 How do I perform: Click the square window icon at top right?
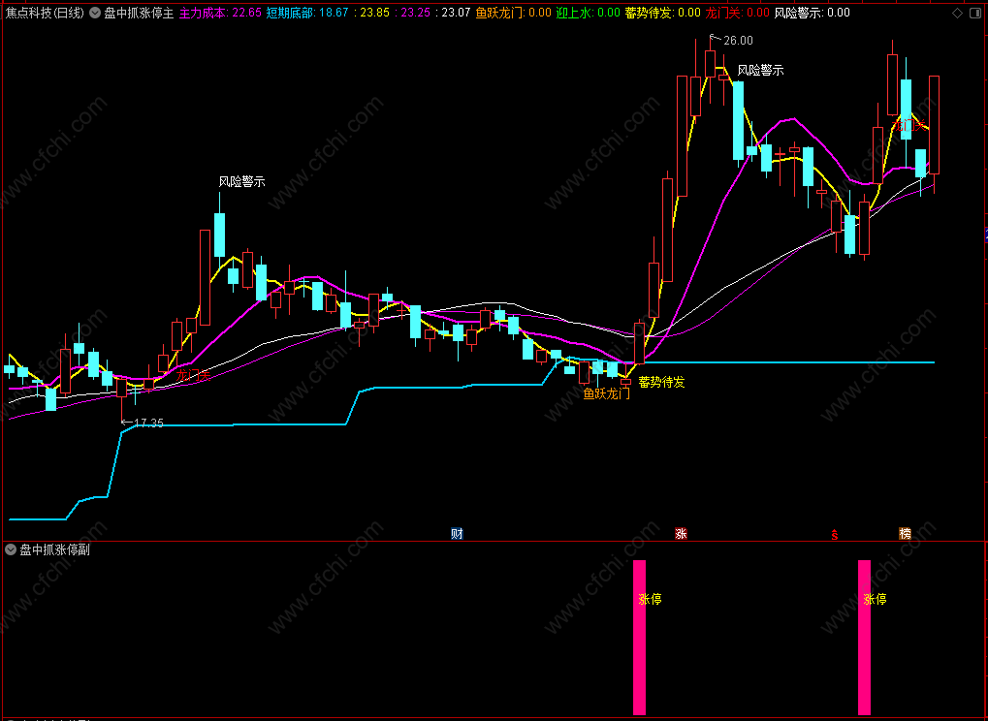976,14
